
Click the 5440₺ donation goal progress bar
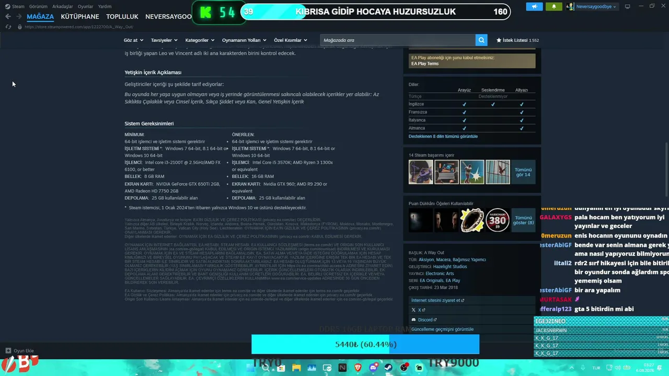(x=365, y=344)
